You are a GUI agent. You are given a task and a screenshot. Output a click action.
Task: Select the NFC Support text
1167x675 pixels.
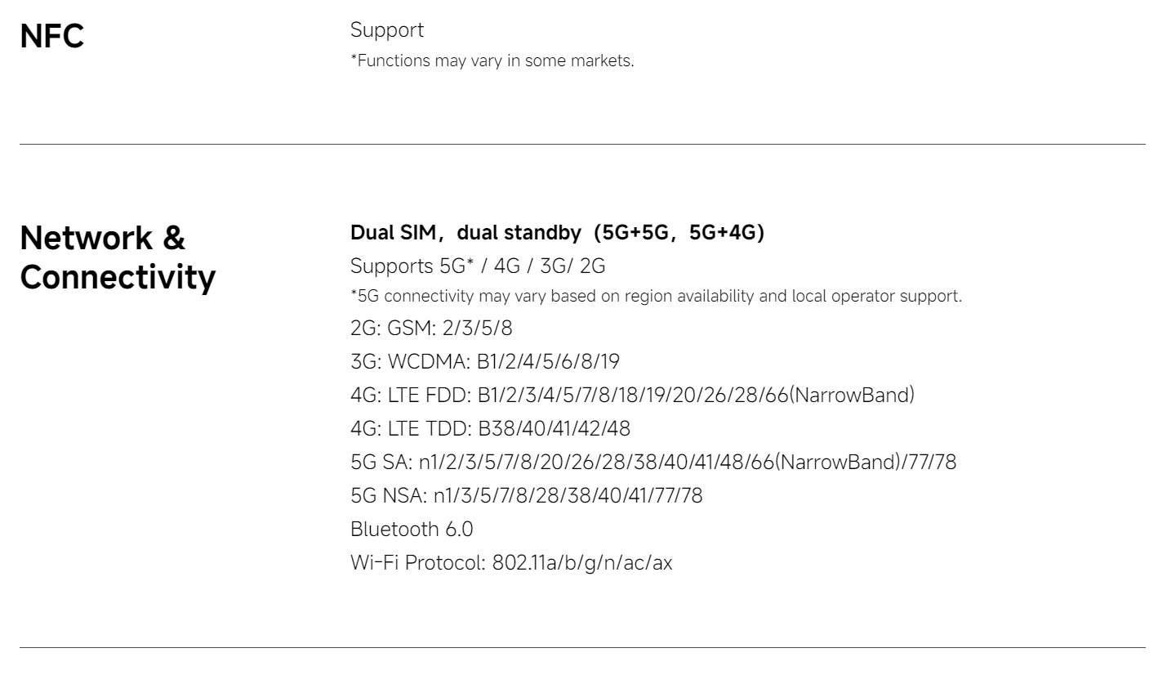pyautogui.click(x=387, y=30)
